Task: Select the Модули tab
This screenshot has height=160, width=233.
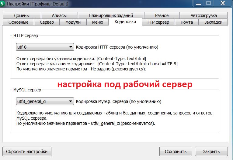Action: point(73,22)
